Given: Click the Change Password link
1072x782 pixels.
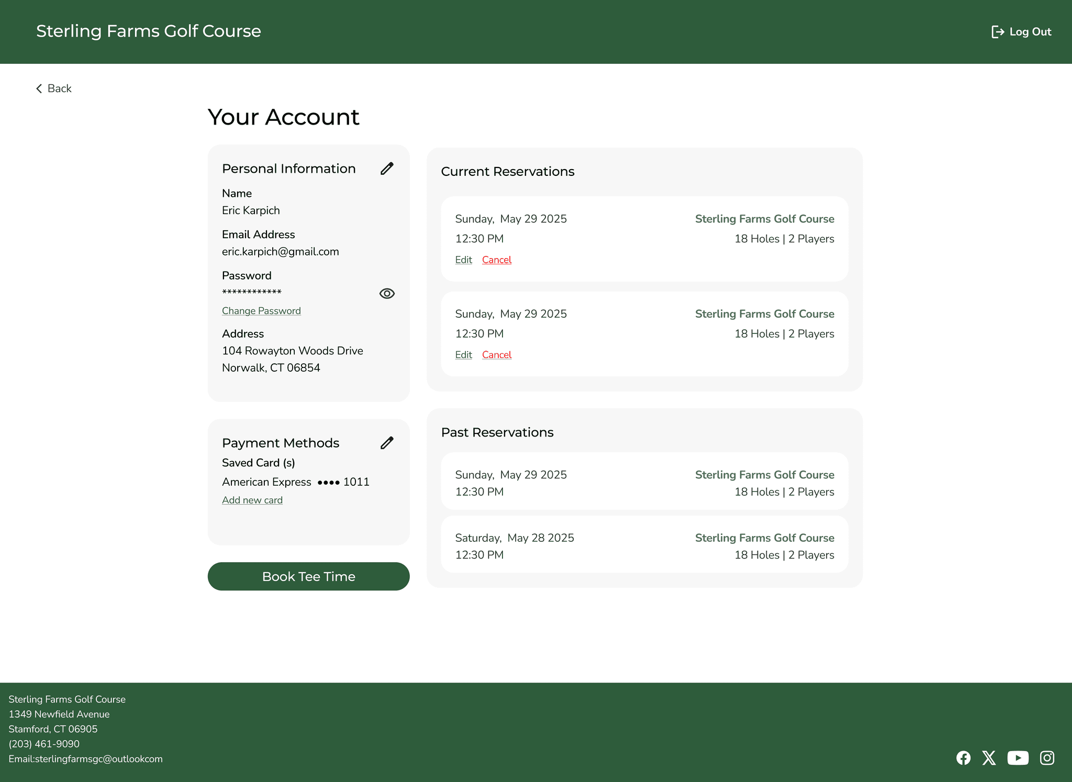Looking at the screenshot, I should pos(261,311).
